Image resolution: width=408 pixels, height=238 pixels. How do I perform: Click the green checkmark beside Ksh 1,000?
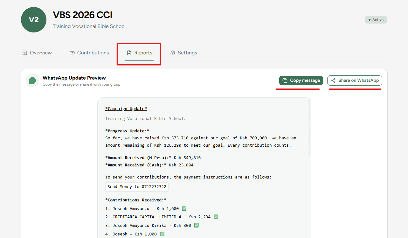pos(162,234)
